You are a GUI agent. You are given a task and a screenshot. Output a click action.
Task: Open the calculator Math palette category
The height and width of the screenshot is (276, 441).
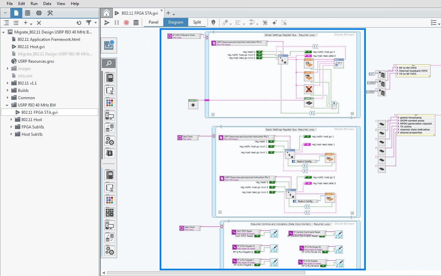110,212
